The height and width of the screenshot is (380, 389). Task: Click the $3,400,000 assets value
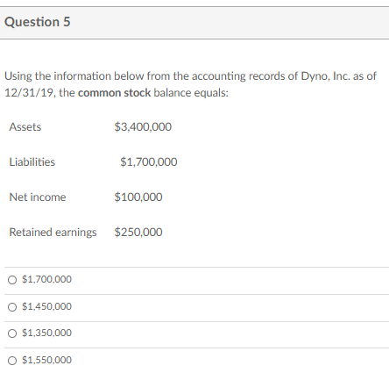(143, 127)
